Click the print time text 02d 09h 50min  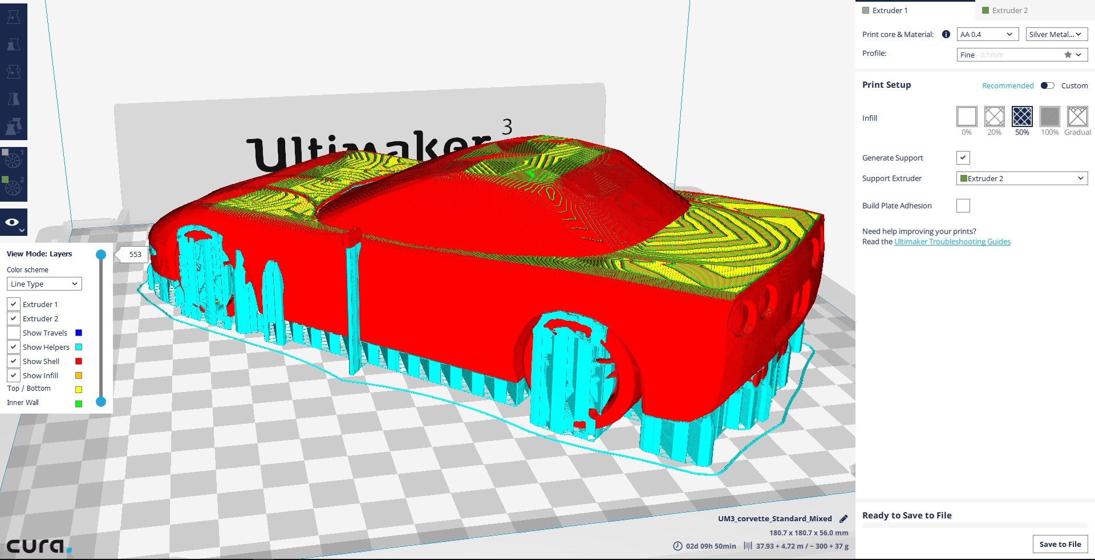(x=711, y=546)
